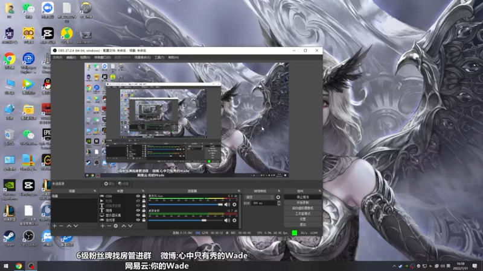This screenshot has width=483, height=271.
Task: Toggle lock on the last source row
Action: pyautogui.click(x=144, y=220)
